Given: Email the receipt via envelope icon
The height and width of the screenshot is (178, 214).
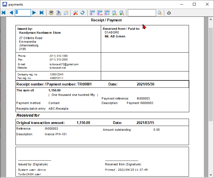Looking at the screenshot, I should point(66,13).
